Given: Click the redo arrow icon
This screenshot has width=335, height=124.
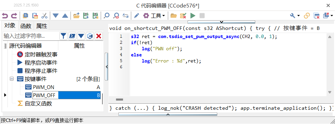Looking at the screenshot, I should tap(14, 16).
